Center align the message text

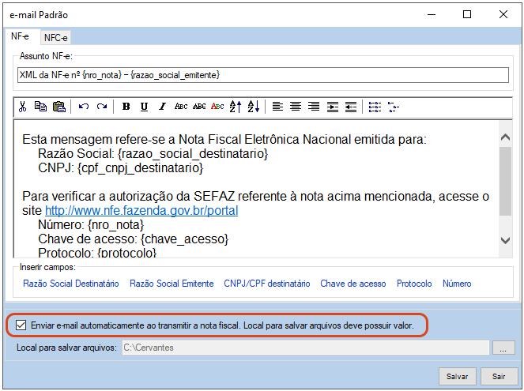(x=296, y=107)
